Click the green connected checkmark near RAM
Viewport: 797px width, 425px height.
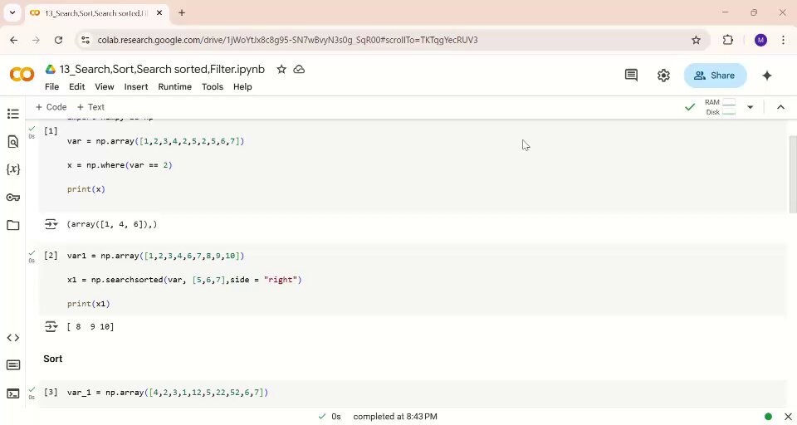click(x=690, y=107)
